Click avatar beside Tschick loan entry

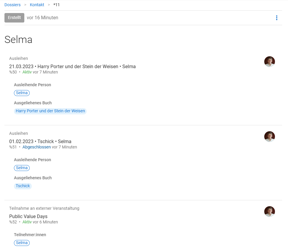(269, 137)
